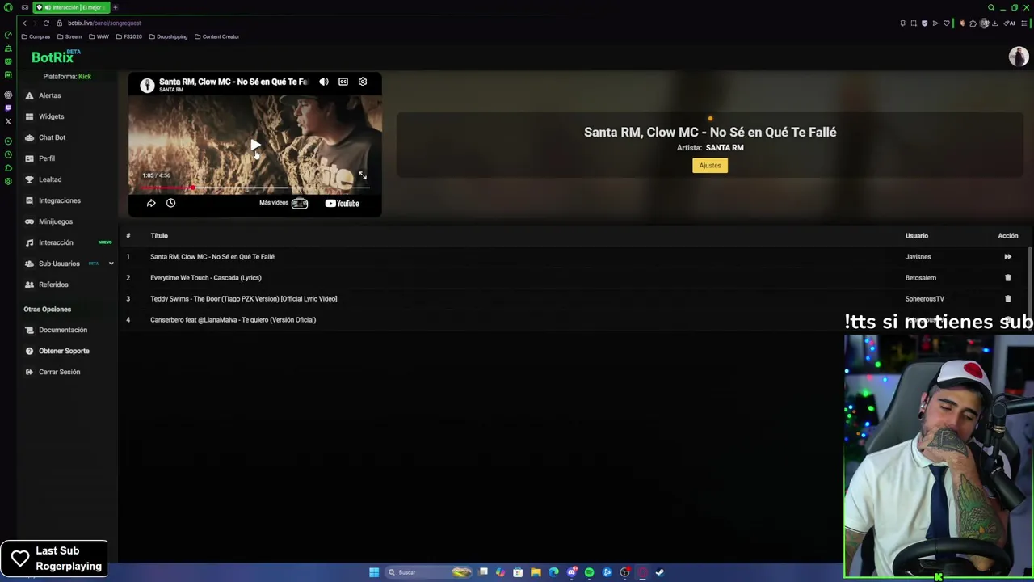The image size is (1034, 582).
Task: Open Microsoft Edge from taskbar
Action: (553, 572)
